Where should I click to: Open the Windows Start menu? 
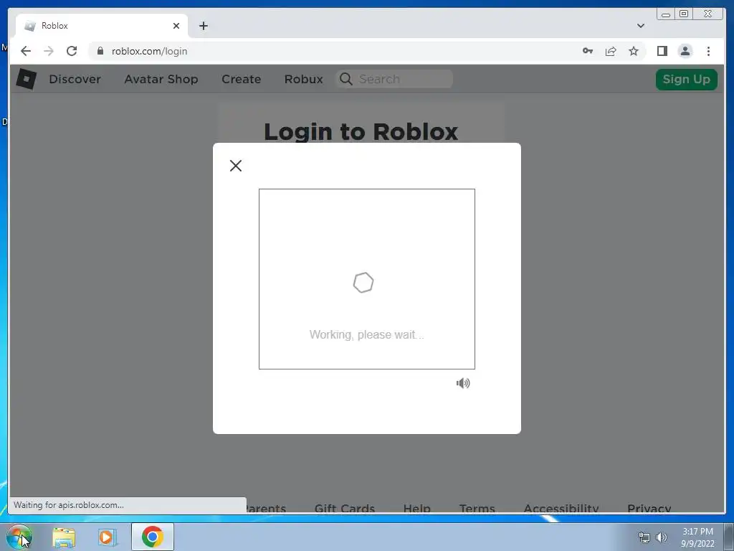19,537
